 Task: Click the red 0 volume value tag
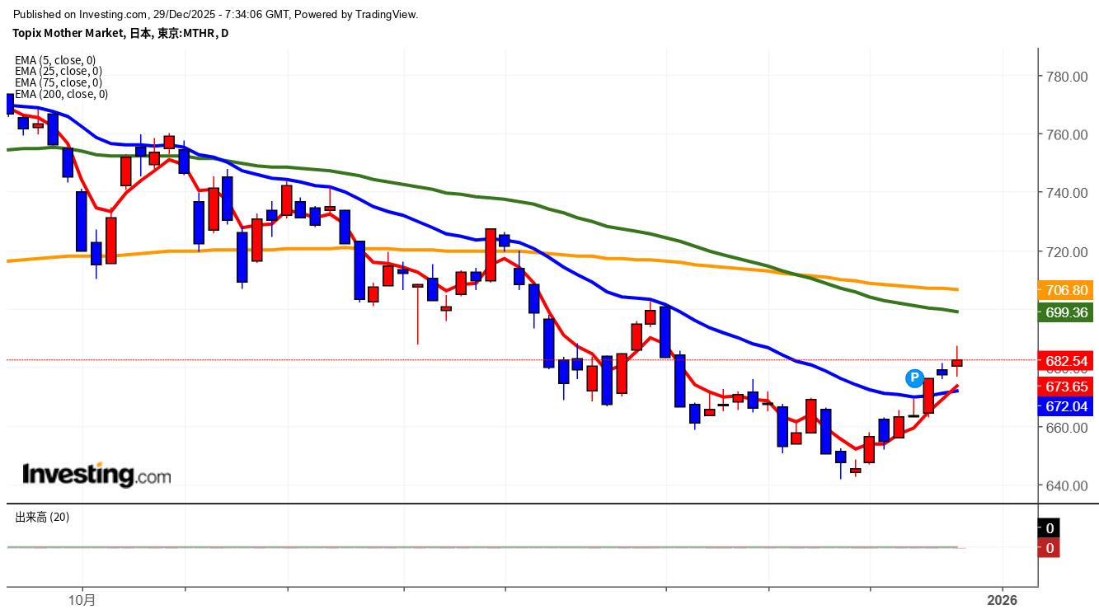tap(1049, 548)
